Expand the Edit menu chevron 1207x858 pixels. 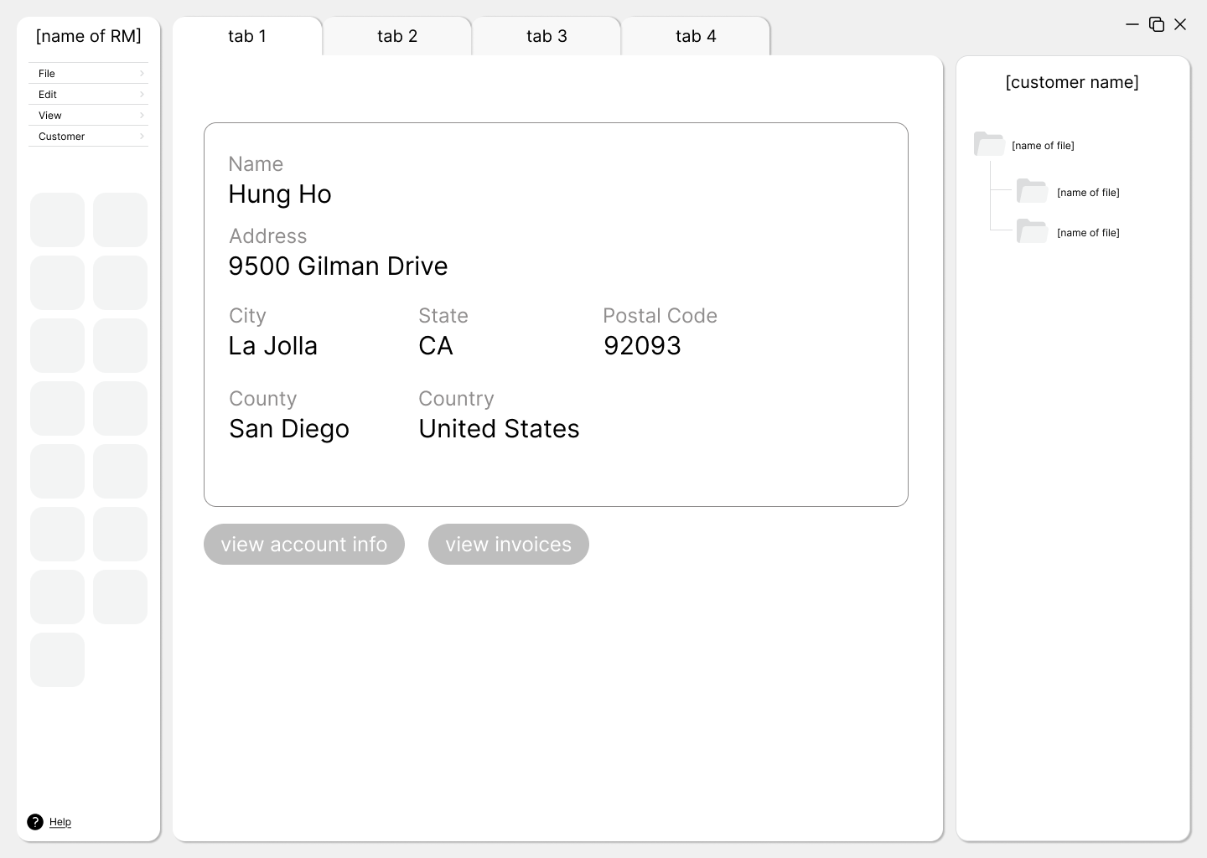pyautogui.click(x=142, y=94)
